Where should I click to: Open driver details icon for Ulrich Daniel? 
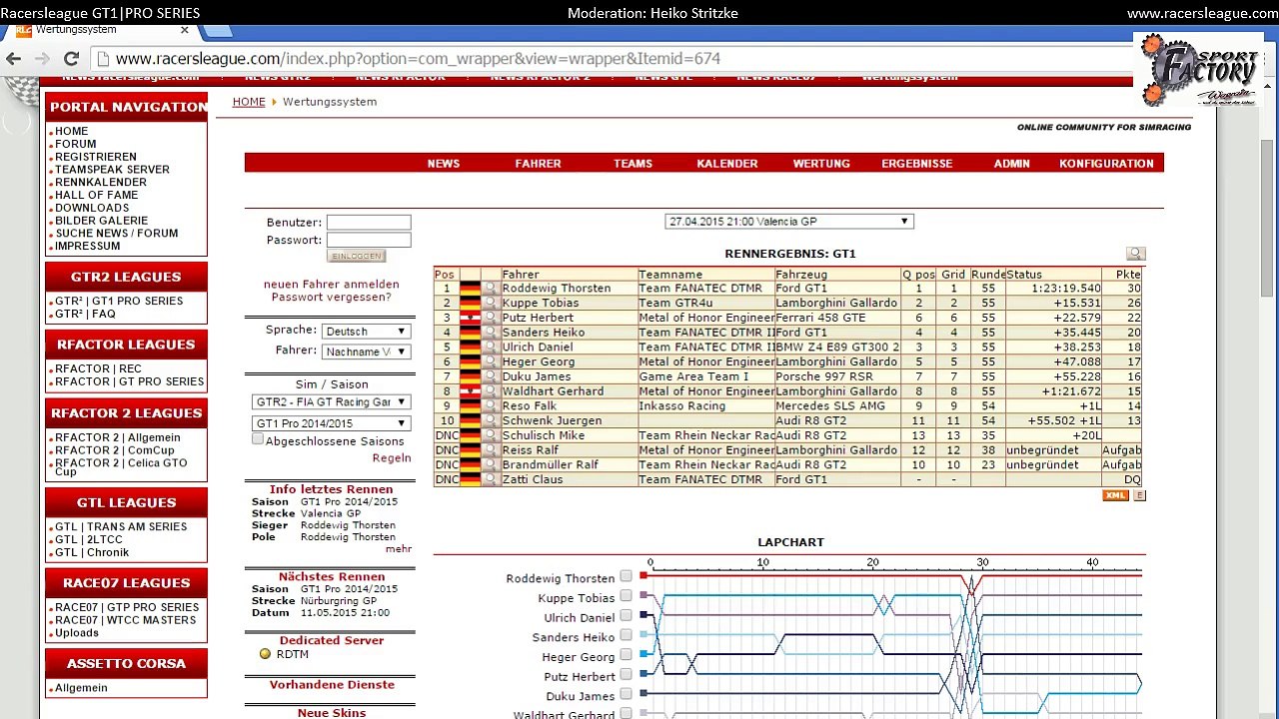point(490,347)
